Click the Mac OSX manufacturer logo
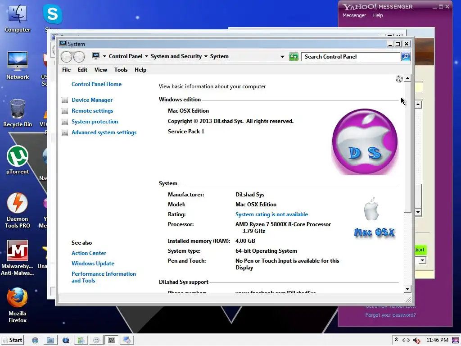 coord(374,218)
